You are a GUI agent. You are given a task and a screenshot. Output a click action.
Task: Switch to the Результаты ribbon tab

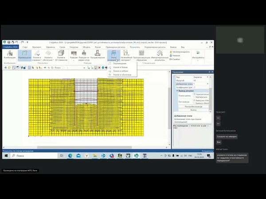[134, 46]
